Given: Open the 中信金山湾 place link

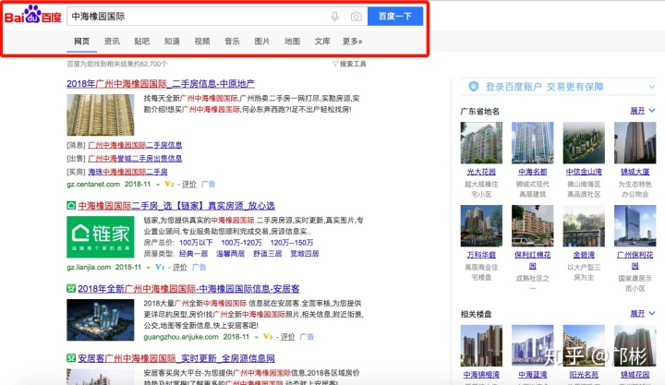Looking at the screenshot, I should click(584, 172).
